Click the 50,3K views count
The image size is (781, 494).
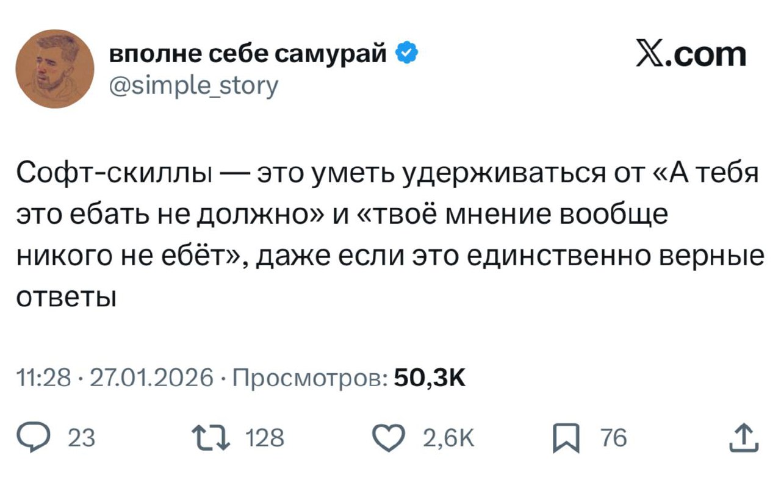(430, 379)
